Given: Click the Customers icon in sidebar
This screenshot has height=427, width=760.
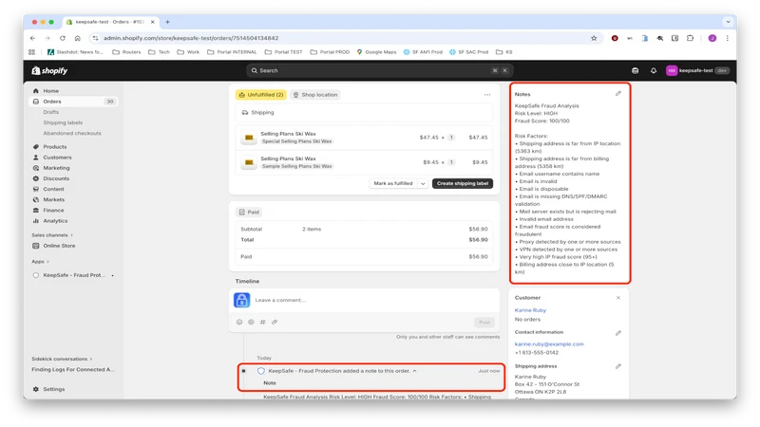Looking at the screenshot, I should pyautogui.click(x=36, y=158).
